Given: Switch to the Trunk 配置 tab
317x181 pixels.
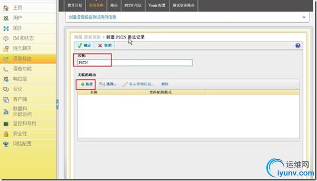Looking at the screenshot, I should coord(157,5).
